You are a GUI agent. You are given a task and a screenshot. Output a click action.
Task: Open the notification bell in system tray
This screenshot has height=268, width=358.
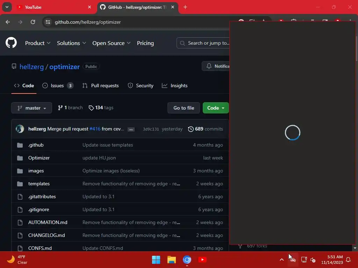click(x=349, y=260)
